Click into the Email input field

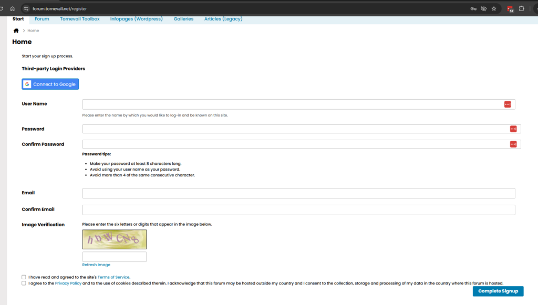(x=298, y=193)
